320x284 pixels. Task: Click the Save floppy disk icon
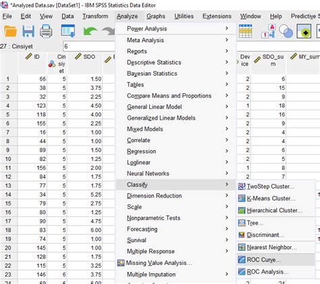click(28, 31)
